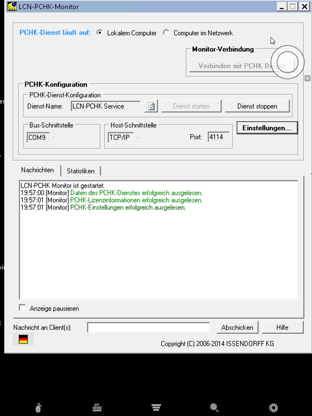Click the magnifier zoom icon
Viewport: 312px width, 416px height.
point(214,408)
